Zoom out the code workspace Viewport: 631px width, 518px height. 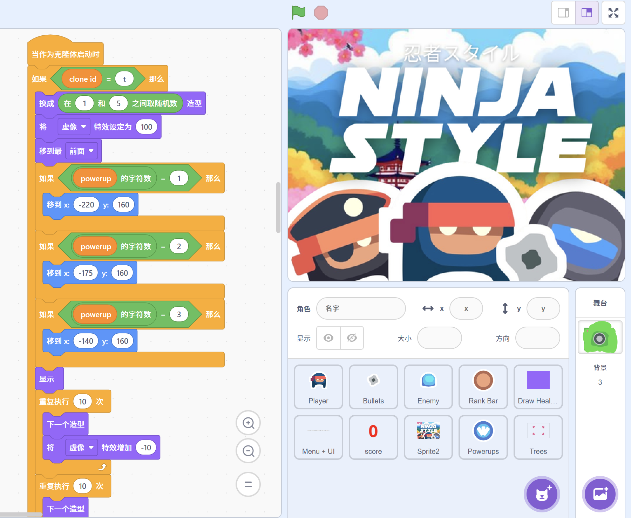[x=248, y=451]
